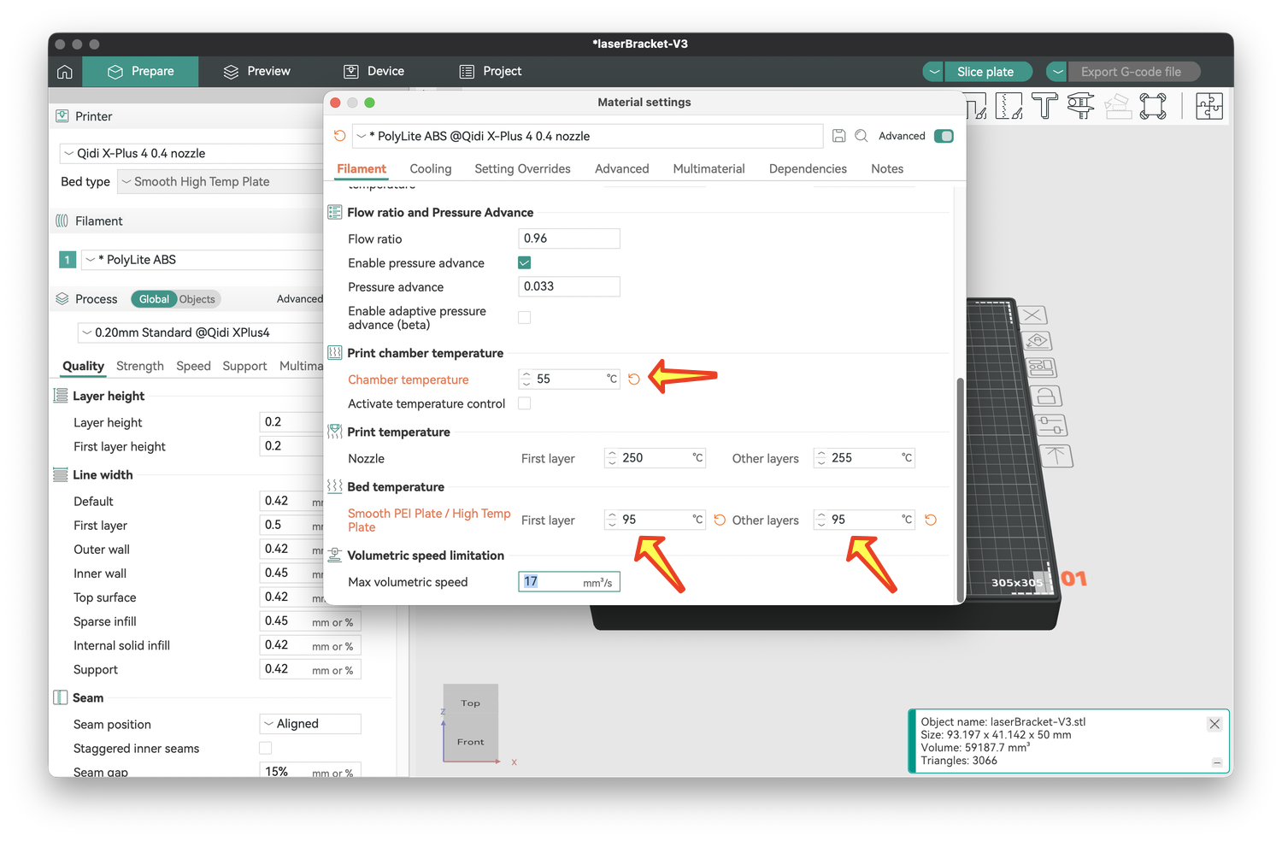
Task: Click the Home icon in top bar
Action: click(65, 72)
